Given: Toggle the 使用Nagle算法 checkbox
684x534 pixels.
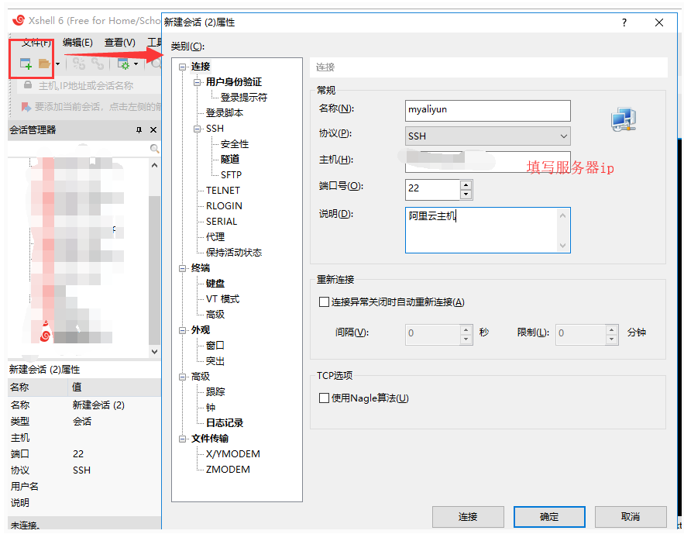Looking at the screenshot, I should tap(324, 398).
